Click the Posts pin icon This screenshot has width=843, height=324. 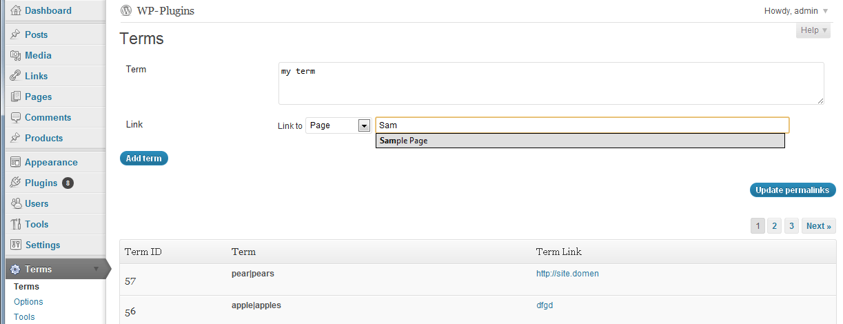click(x=15, y=34)
